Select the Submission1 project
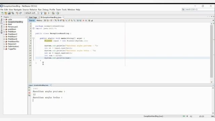The width and height of the screenshot is (215, 121). pyautogui.click(x=13, y=46)
